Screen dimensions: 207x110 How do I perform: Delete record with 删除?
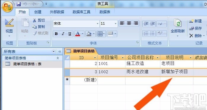tap(196, 36)
